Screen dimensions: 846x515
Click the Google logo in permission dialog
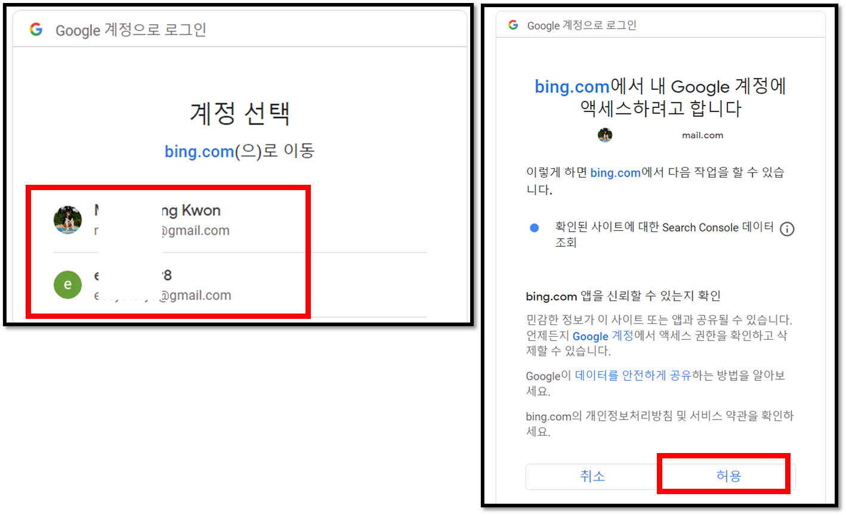513,25
